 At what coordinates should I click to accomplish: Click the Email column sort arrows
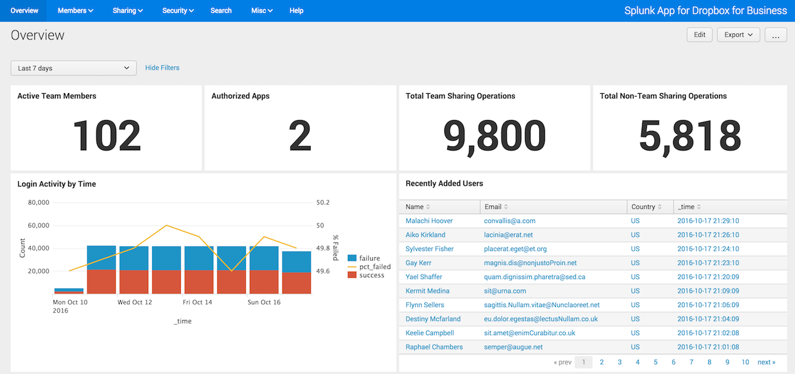(506, 207)
